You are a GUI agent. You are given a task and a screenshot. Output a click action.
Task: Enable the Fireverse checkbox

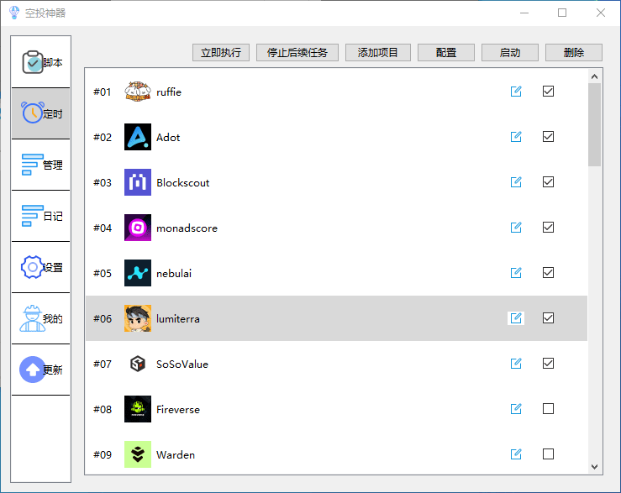[548, 409]
